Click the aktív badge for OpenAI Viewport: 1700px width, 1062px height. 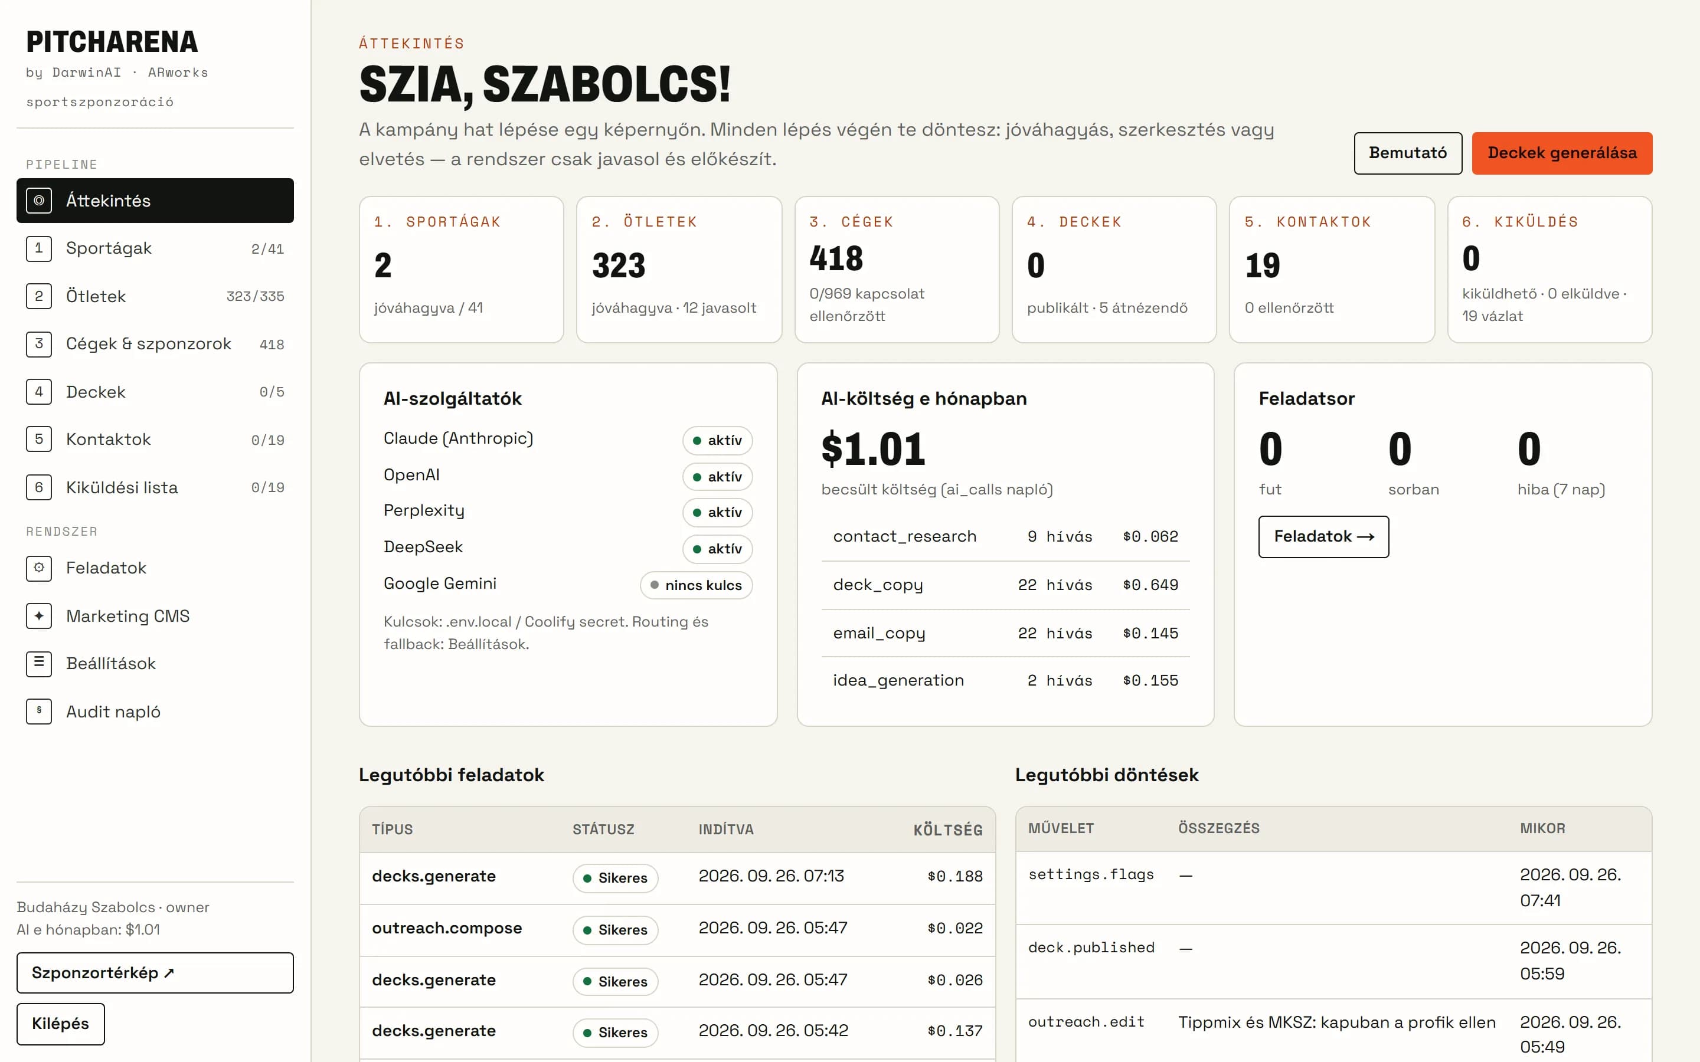[717, 477]
